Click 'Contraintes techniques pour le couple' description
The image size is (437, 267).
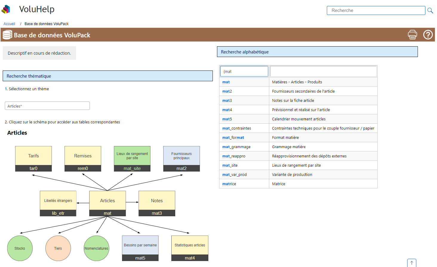coord(323,128)
